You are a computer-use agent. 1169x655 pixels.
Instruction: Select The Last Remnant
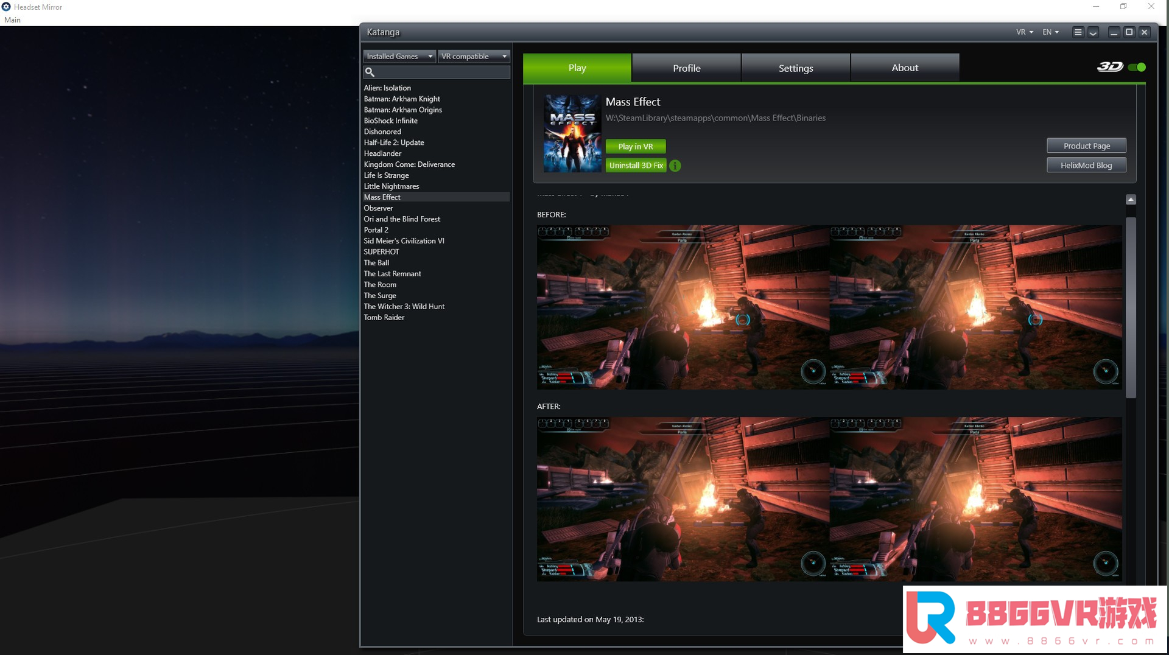[436, 274]
